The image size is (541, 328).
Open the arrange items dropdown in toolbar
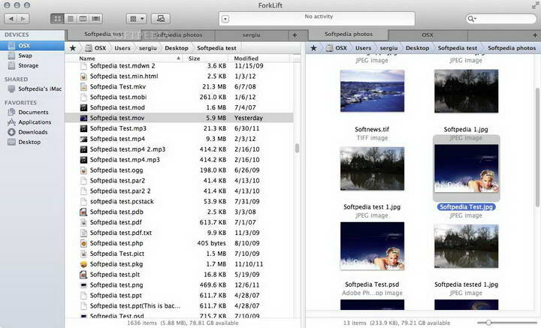[136, 18]
